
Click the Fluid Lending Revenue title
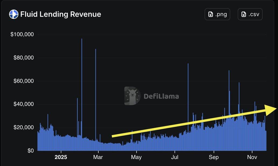point(61,14)
